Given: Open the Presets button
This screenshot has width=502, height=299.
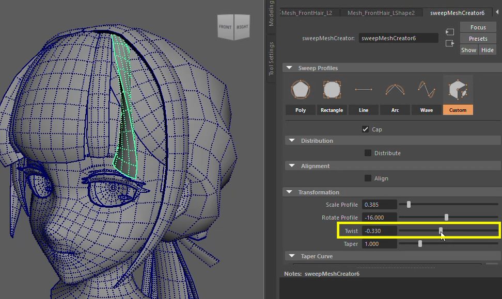Looking at the screenshot, I should [x=478, y=39].
